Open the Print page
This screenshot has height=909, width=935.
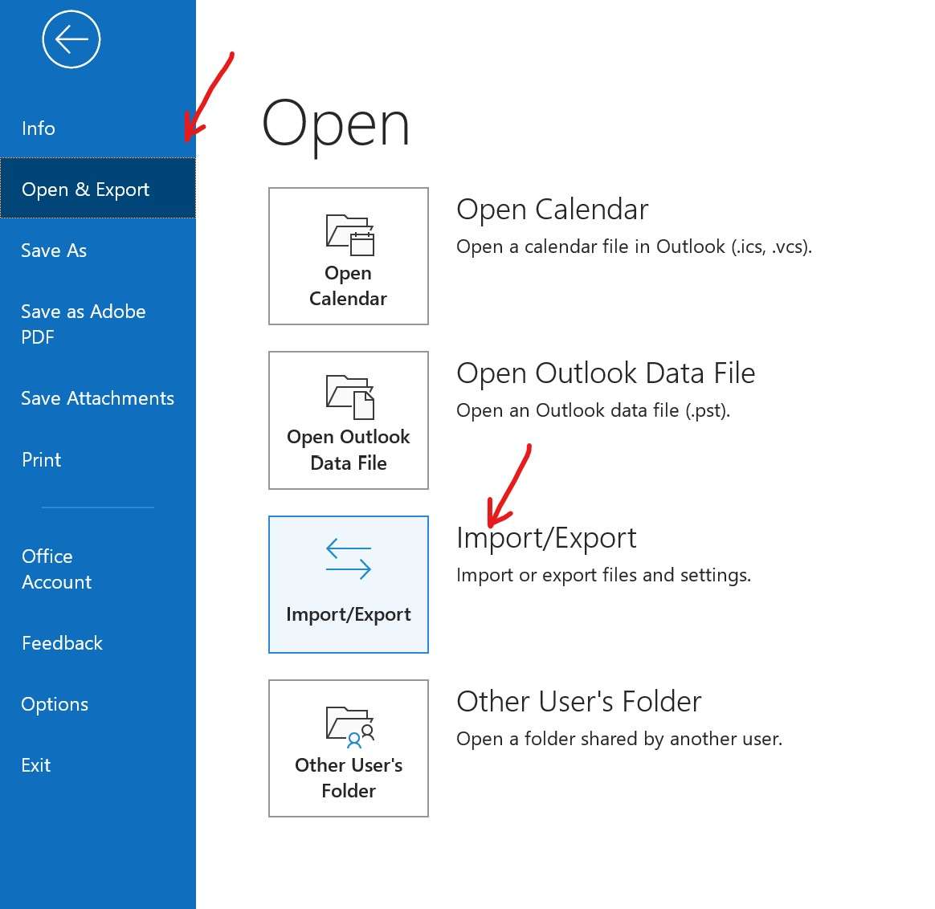41,459
